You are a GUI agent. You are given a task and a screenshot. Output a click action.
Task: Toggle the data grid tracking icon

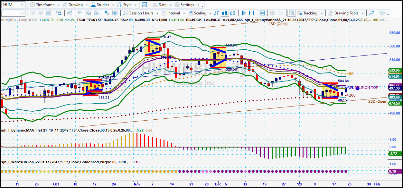[x=291, y=13]
